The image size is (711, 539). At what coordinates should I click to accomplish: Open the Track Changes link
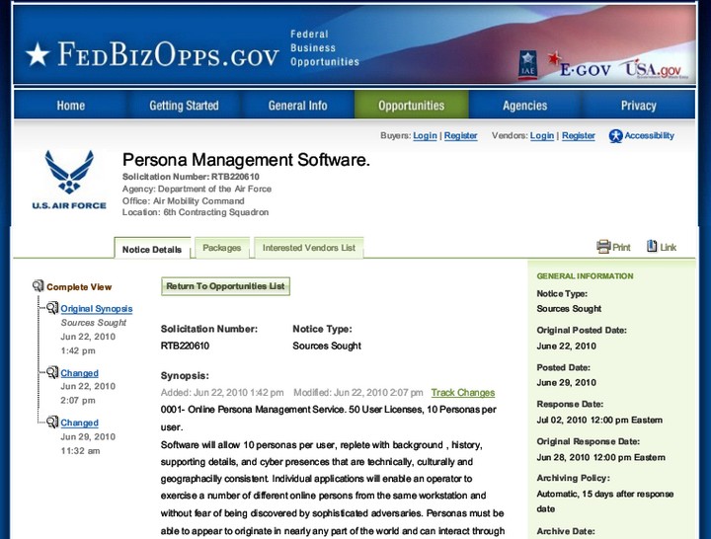pos(463,393)
